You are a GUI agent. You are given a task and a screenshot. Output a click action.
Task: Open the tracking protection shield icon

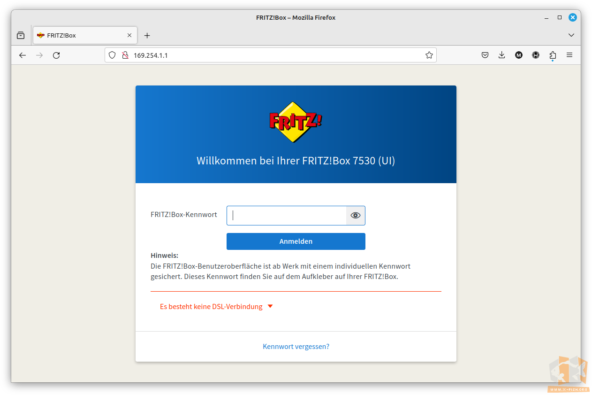(112, 55)
